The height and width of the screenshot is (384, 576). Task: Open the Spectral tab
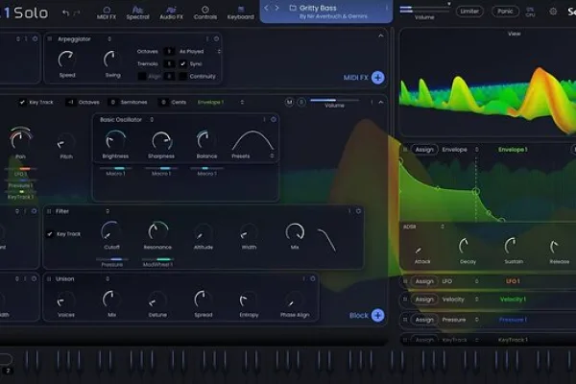137,12
